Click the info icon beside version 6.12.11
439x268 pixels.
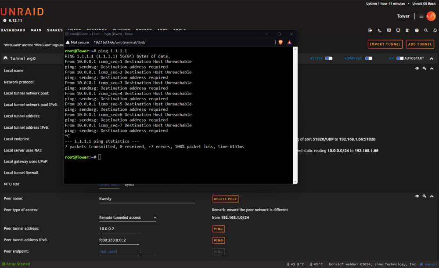[x=5, y=21]
